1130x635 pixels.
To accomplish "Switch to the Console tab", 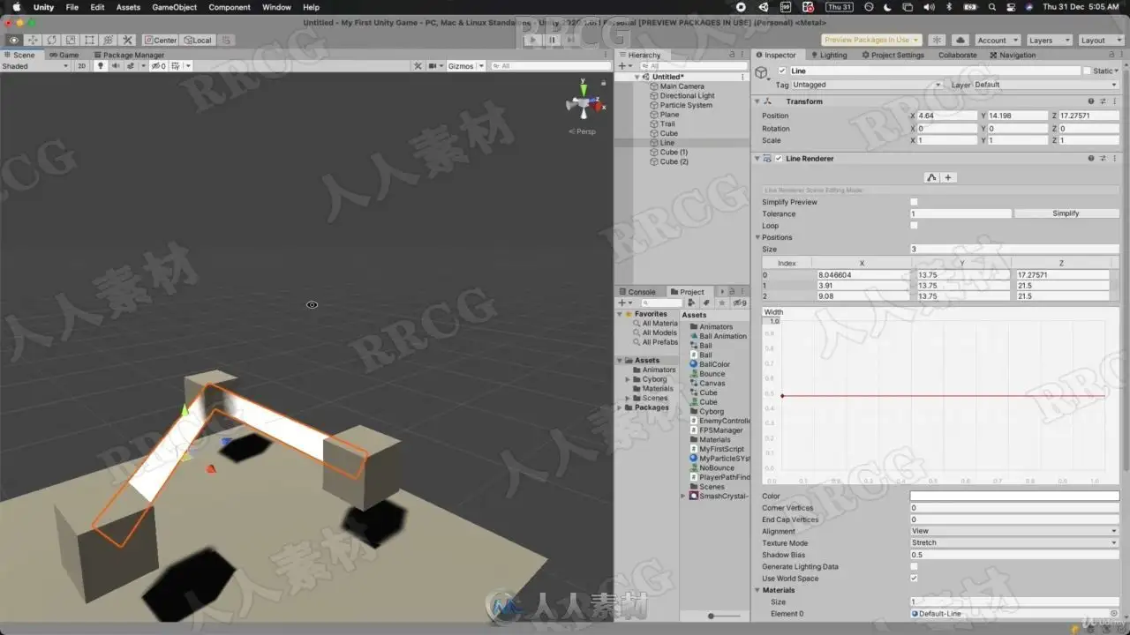I will coord(637,292).
